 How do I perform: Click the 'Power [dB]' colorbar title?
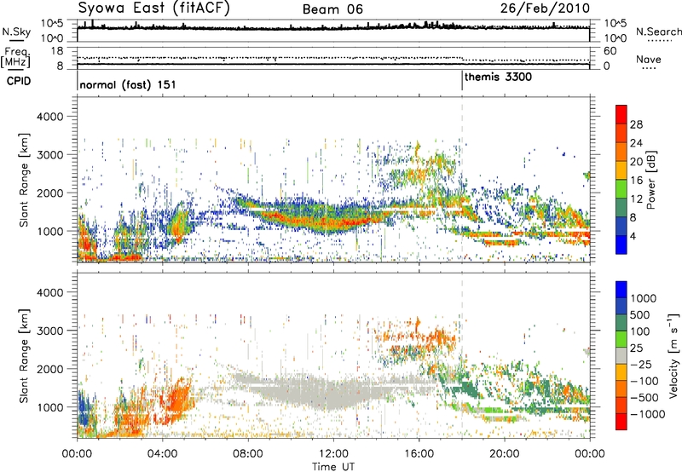point(651,180)
